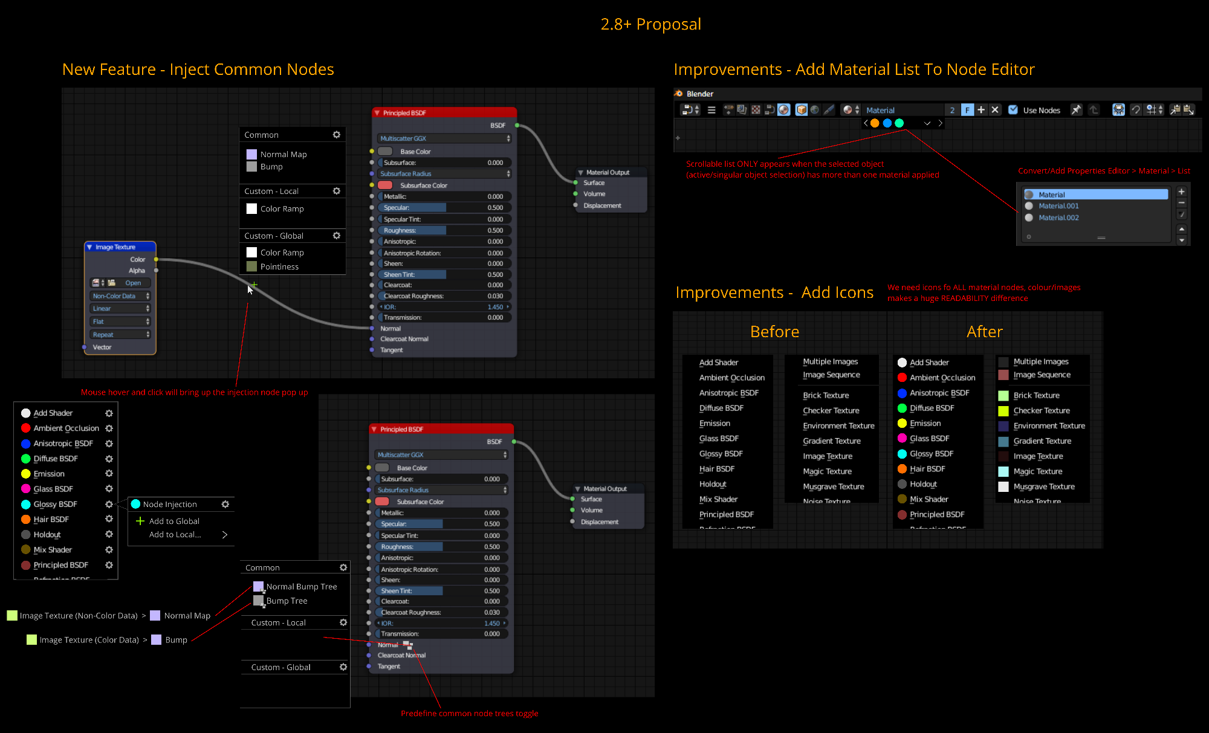1209x733 pixels.
Task: Click gear beside Common in top popup
Action: tap(337, 135)
